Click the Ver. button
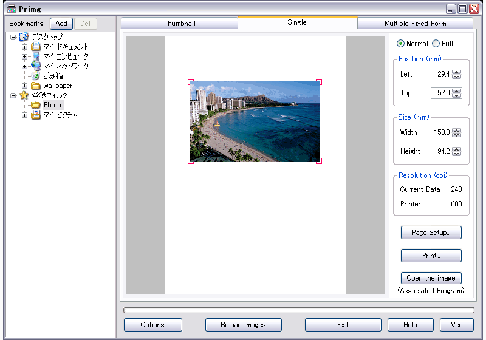The width and height of the screenshot is (486, 340). click(x=457, y=325)
